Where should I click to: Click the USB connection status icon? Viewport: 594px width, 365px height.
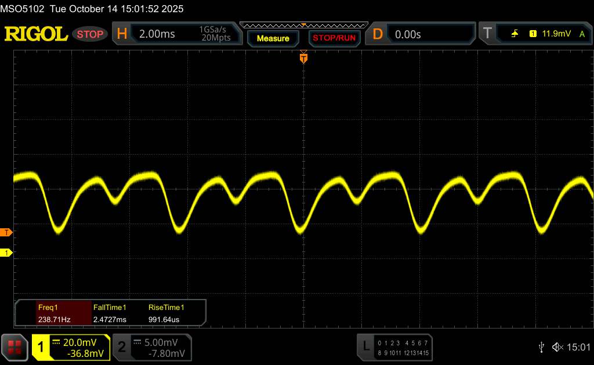pos(541,347)
